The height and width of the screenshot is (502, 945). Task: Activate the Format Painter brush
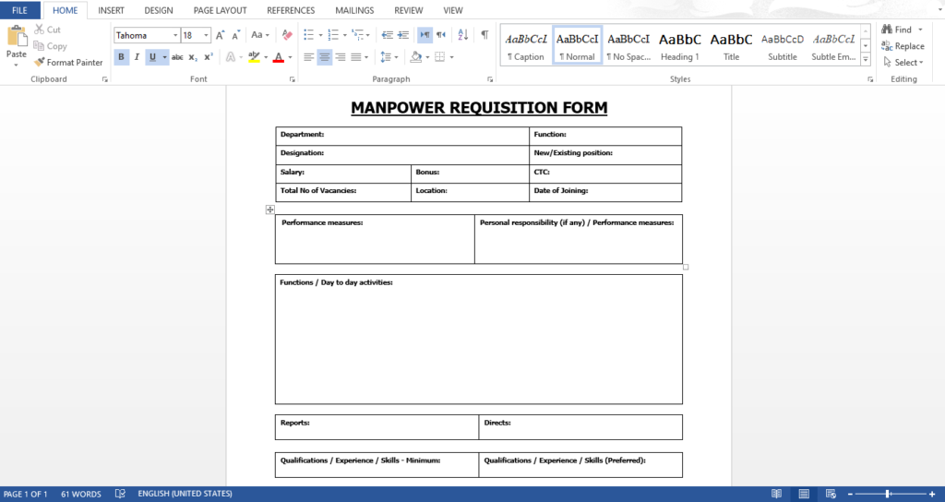[x=68, y=62]
